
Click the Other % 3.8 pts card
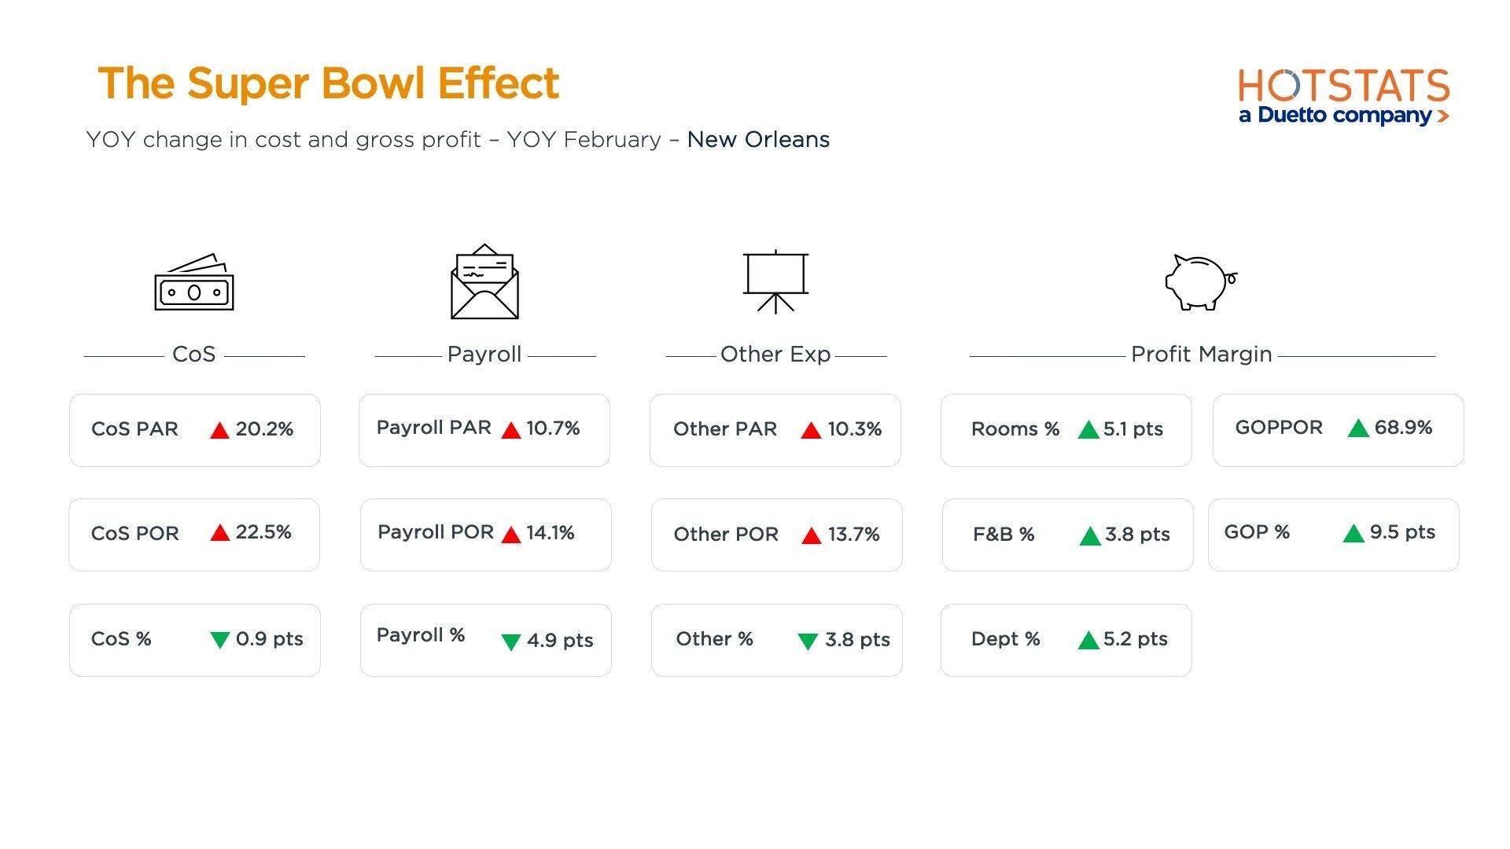776,640
